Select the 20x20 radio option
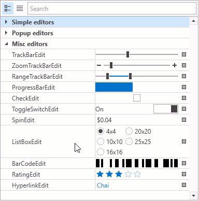 click(129, 131)
